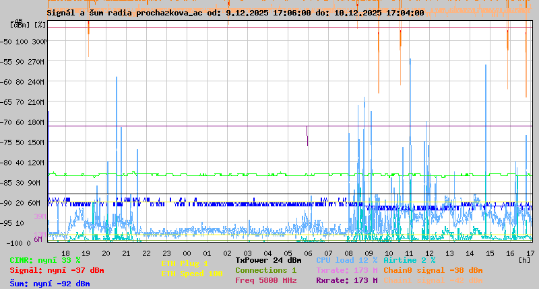Click hour label '01' on time axis
The width and height of the screenshot is (539, 289).
207,253
